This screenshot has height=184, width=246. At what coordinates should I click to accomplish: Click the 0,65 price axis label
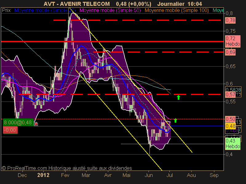[230, 66]
